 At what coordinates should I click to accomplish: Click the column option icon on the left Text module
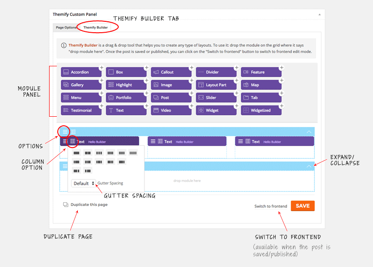(73, 141)
